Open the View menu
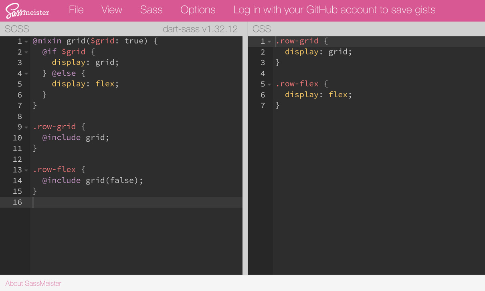This screenshot has width=485, height=291. click(111, 10)
